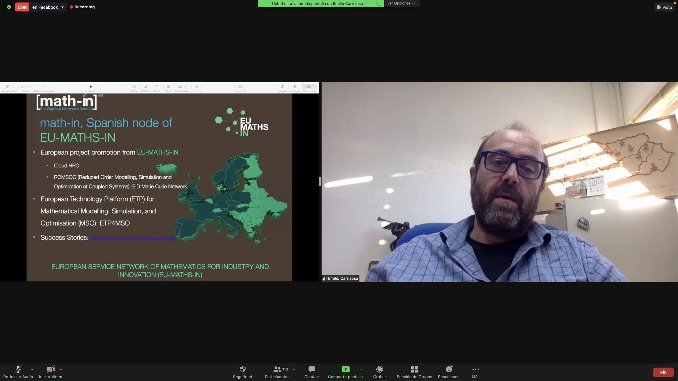
Task: Open the Documento inspector tab
Action: point(309,87)
